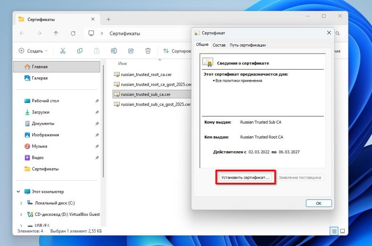Click the Paste icon in Explorer toolbar
Viewport: 372px width, 246px height.
(x=97, y=51)
